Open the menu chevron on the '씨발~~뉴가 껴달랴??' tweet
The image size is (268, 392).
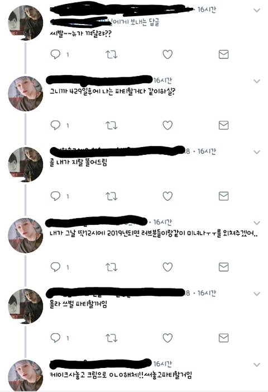257,10
